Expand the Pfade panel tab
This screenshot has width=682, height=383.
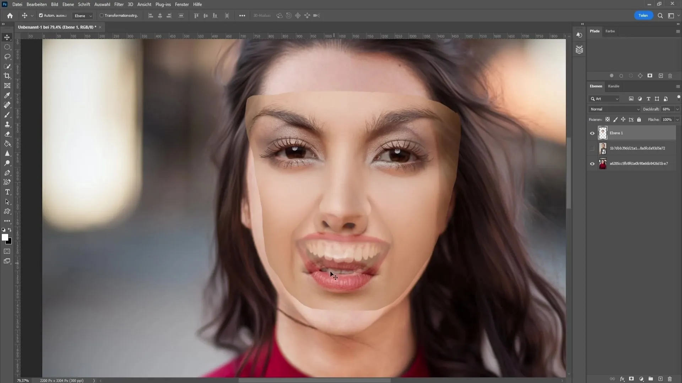point(595,31)
